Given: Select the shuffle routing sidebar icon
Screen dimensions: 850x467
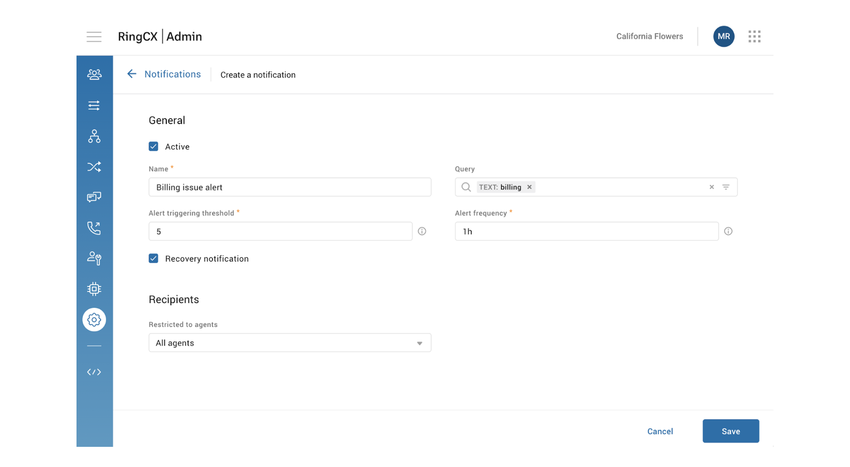Looking at the screenshot, I should click(94, 167).
